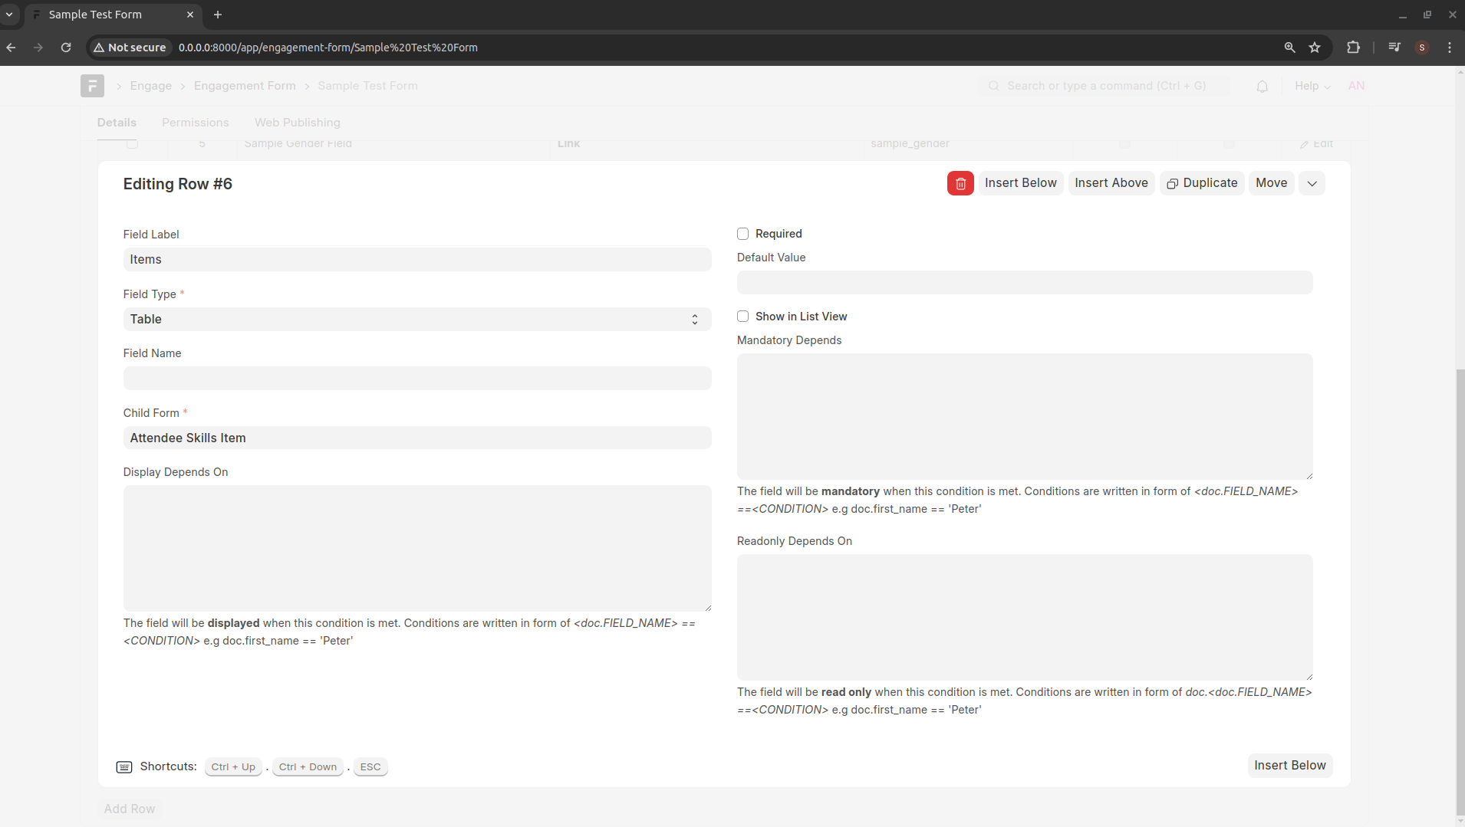Screen dimensions: 1465x827
Task: Expand the chevron menu beside Move
Action: click(1312, 183)
